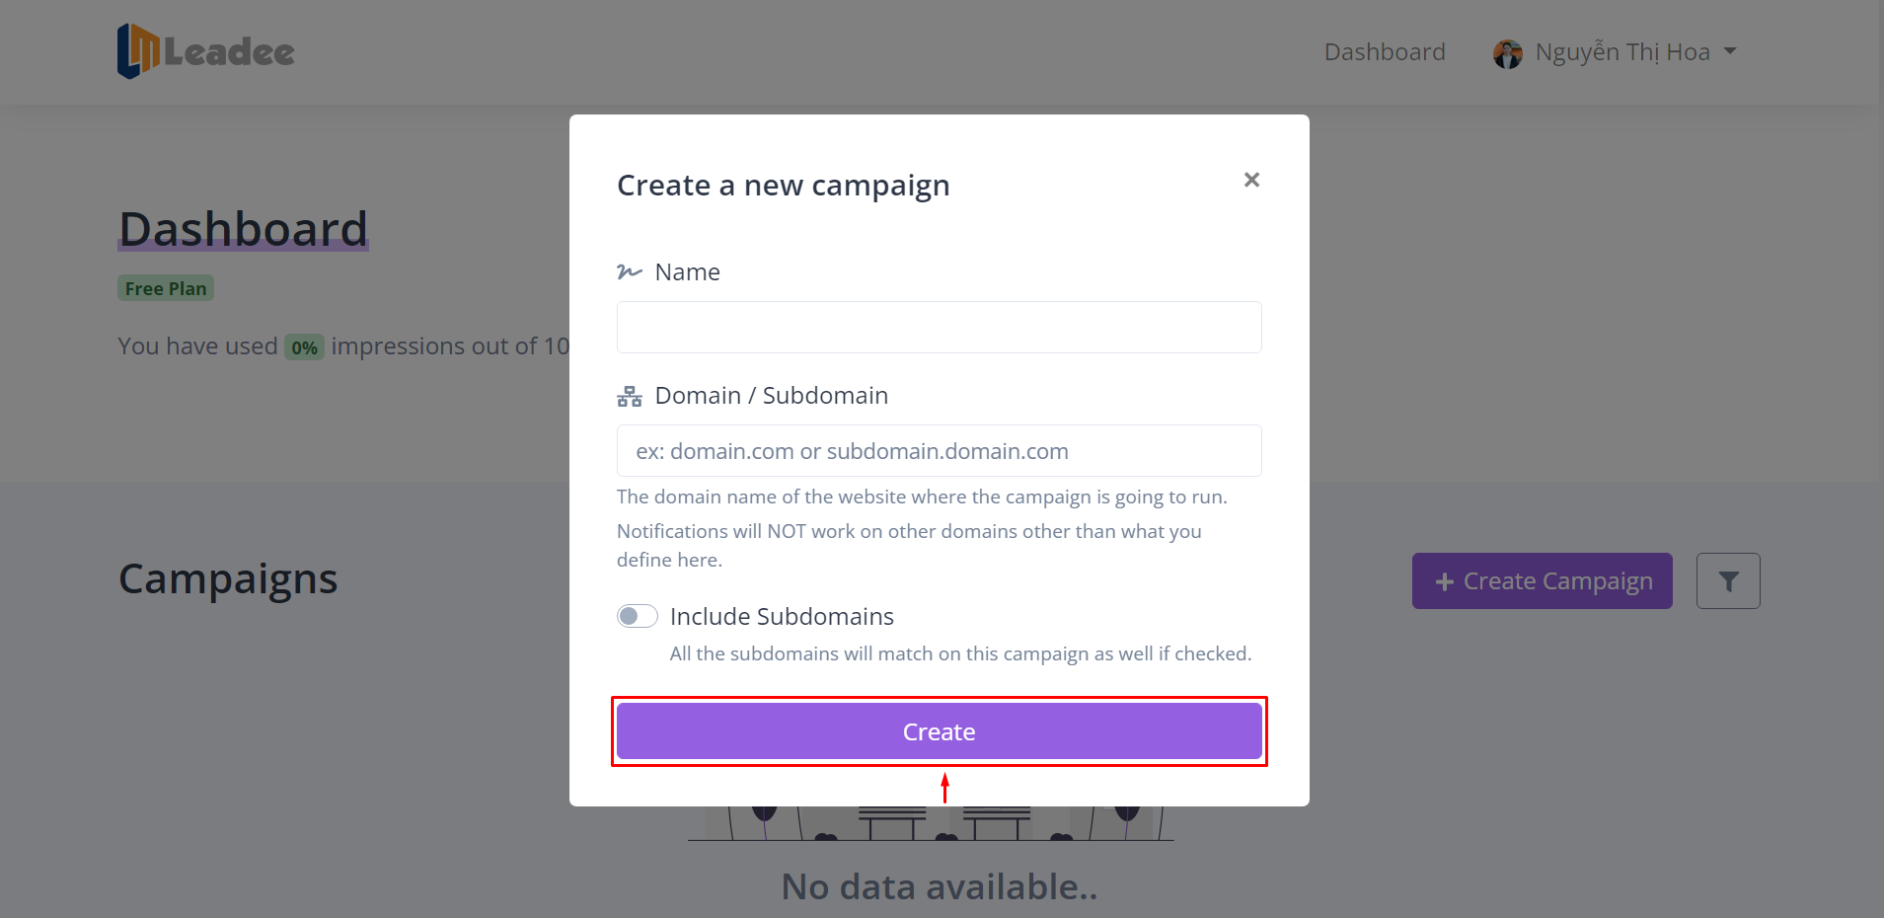Open the campaigns filter icon button
Image resolution: width=1884 pixels, height=918 pixels.
[x=1727, y=581]
